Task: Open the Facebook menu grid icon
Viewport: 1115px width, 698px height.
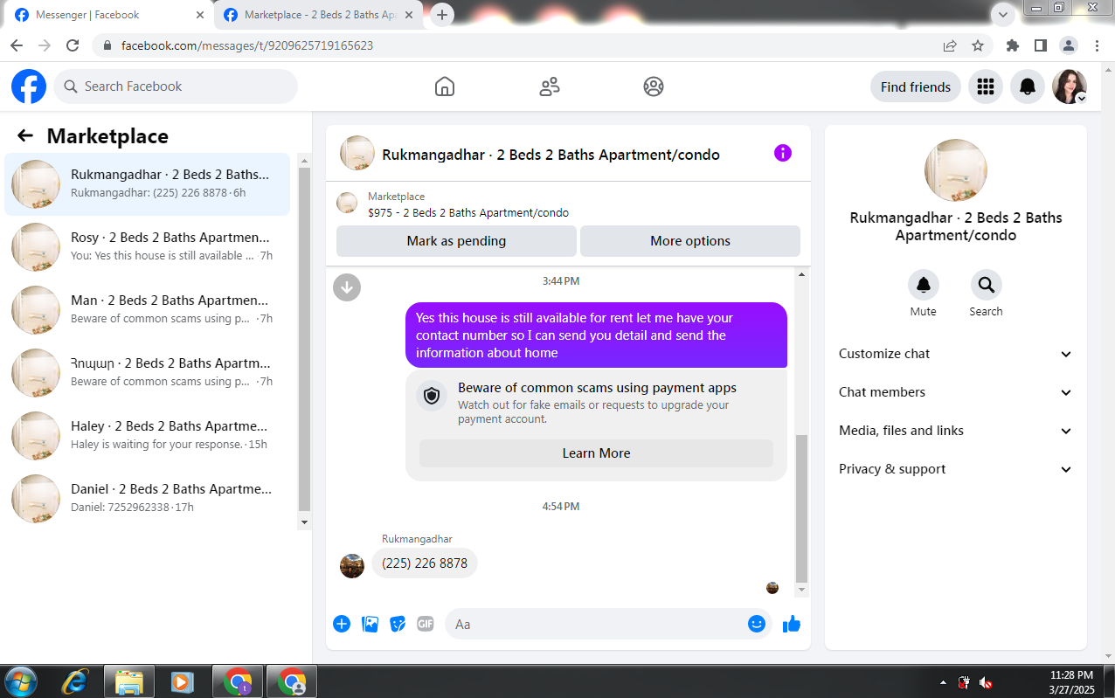Action: point(986,86)
